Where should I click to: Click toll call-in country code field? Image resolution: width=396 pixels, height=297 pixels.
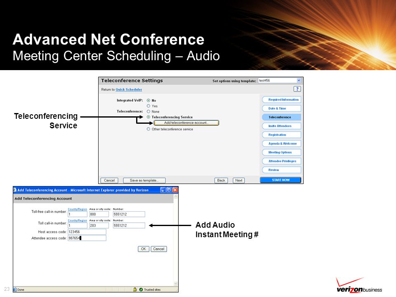(x=78, y=225)
